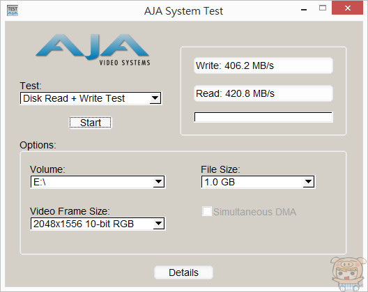Click the AJA System Test title bar icon
Image resolution: width=368 pixels, height=292 pixels.
coord(13,10)
